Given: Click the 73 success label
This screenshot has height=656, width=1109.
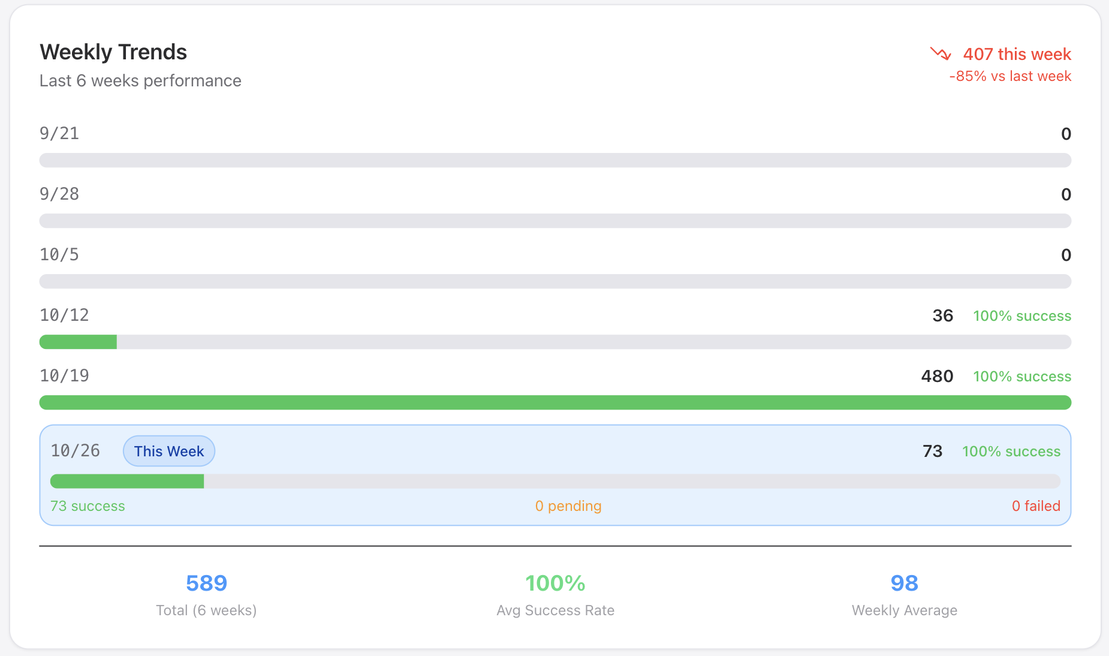Looking at the screenshot, I should click(88, 506).
